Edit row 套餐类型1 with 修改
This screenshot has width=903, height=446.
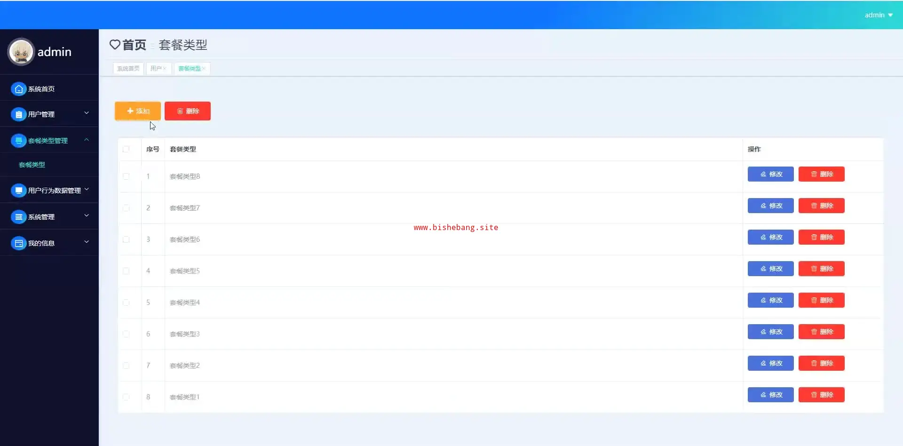[x=771, y=395]
